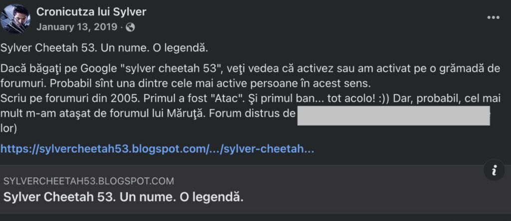Open the Cronicutza lui Sylver page name

[x=91, y=12]
